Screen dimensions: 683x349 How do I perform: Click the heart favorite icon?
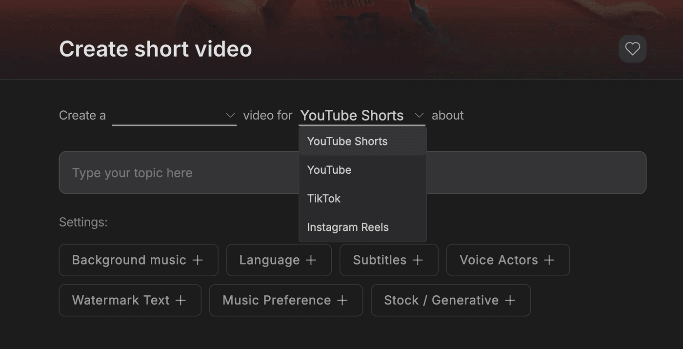coord(632,49)
